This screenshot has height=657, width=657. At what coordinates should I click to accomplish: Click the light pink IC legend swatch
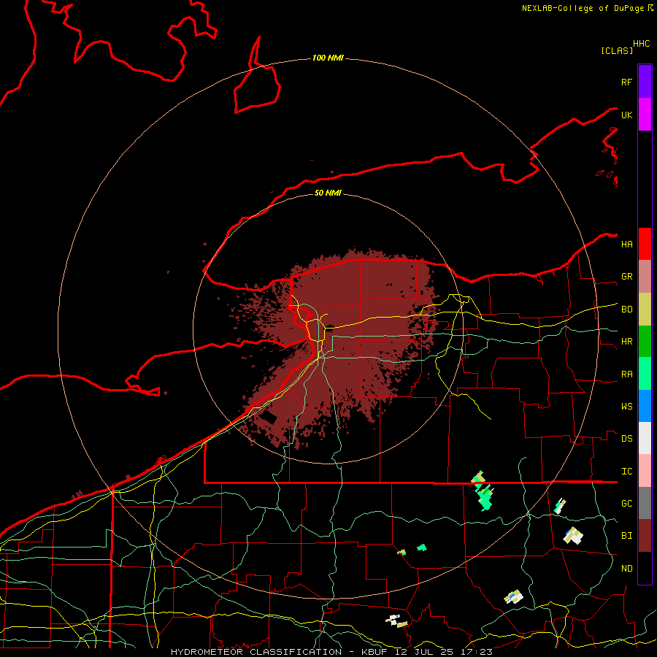tap(645, 471)
